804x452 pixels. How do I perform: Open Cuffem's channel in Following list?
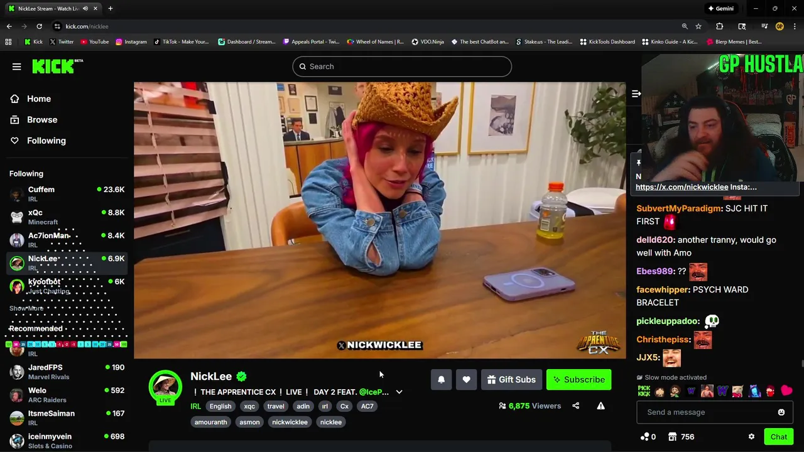67,194
